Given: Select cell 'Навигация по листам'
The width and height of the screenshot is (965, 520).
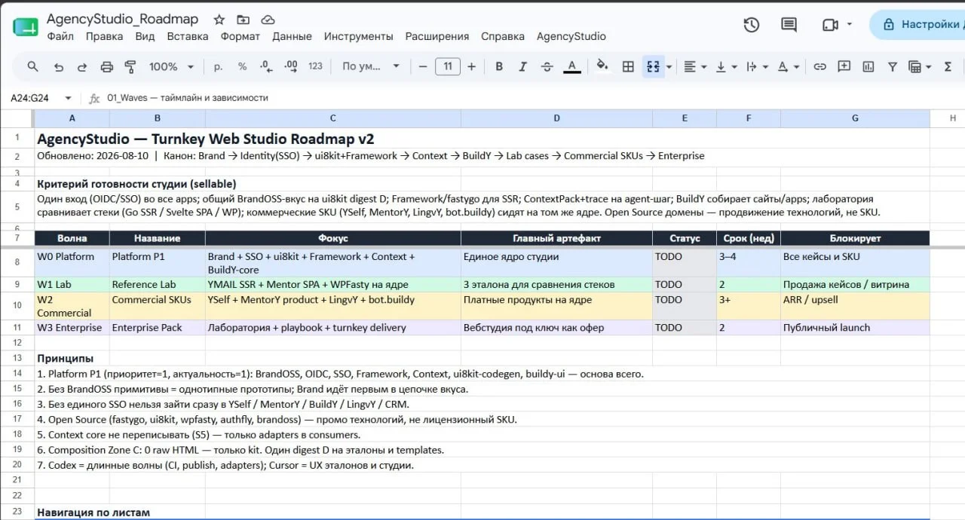Looking at the screenshot, I should [x=93, y=512].
